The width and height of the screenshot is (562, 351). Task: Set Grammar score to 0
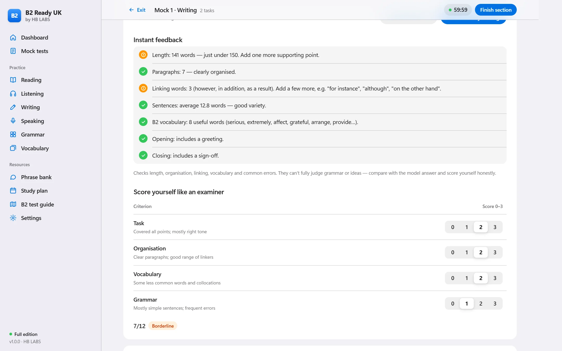453,303
